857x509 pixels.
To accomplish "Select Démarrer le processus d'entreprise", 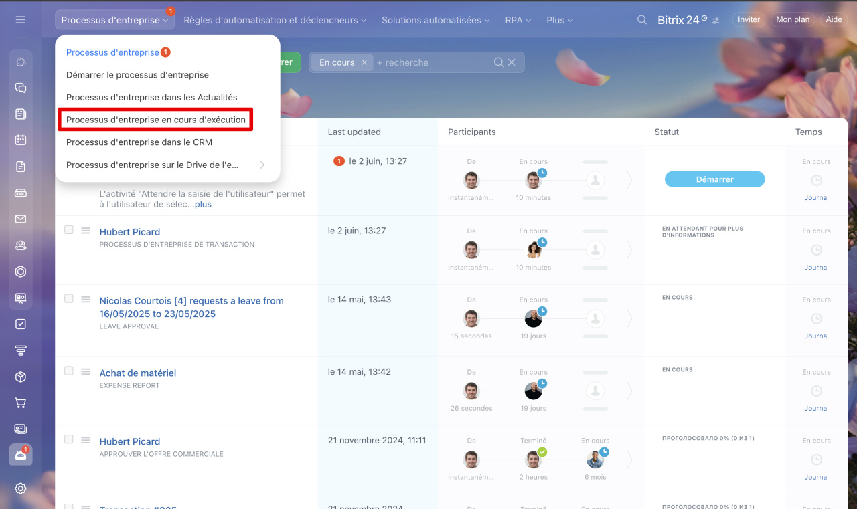I will [x=137, y=75].
